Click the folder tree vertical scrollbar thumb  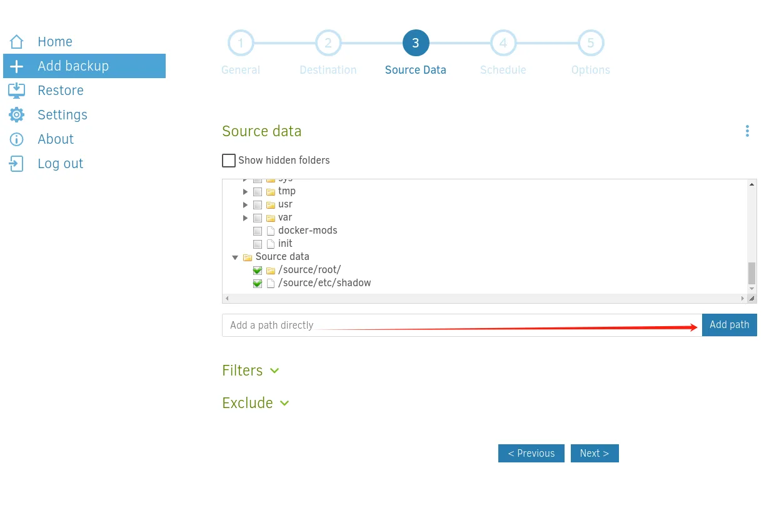tap(752, 273)
